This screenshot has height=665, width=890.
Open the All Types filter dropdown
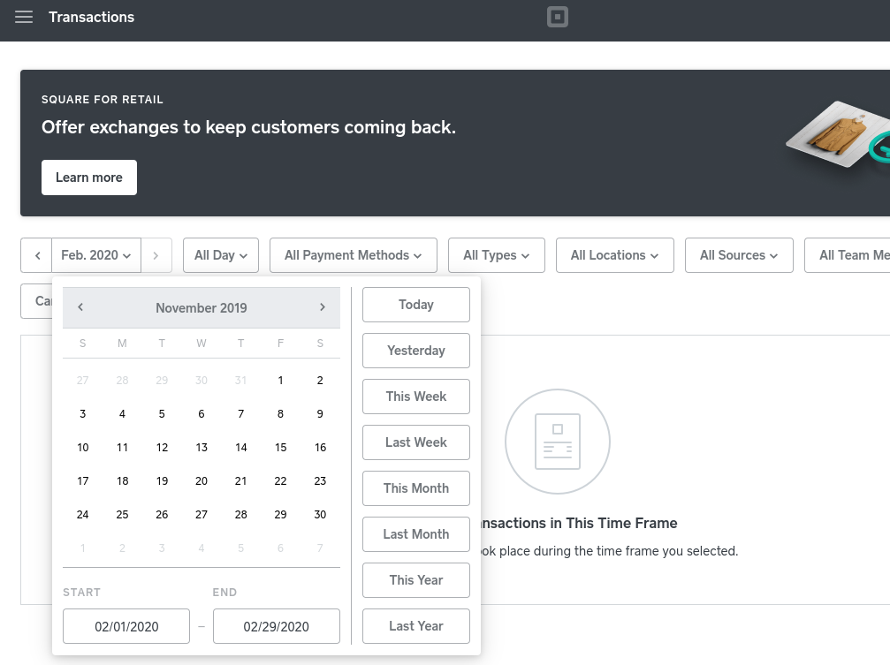[496, 255]
